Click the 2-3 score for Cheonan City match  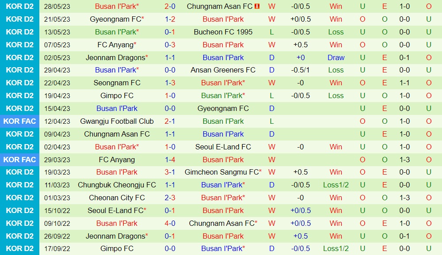coord(170,198)
